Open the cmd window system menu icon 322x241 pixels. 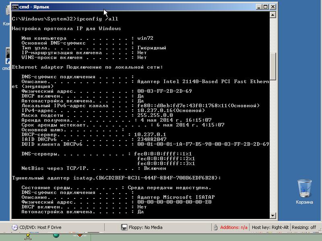tap(15, 7)
